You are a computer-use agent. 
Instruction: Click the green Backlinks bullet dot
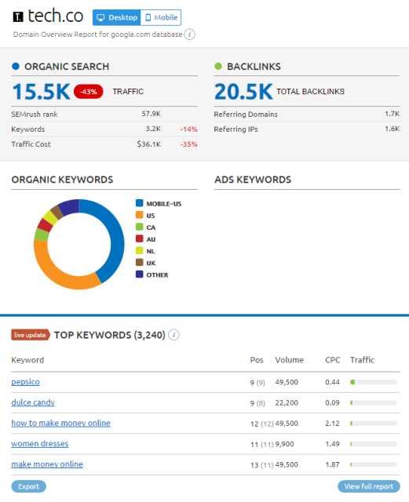218,66
